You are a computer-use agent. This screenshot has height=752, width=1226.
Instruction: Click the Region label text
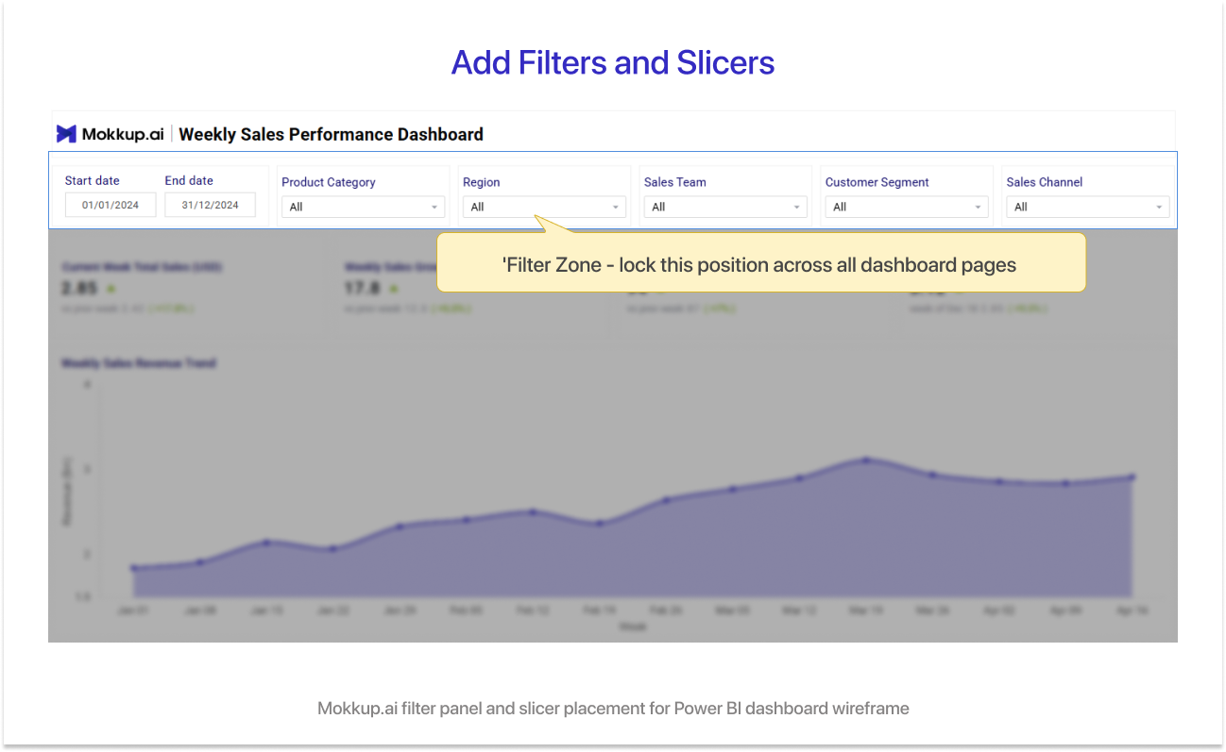[x=482, y=182]
